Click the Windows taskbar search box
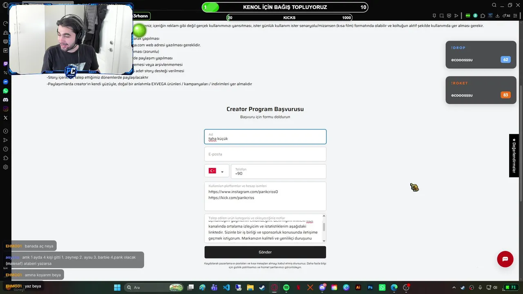The width and height of the screenshot is (523, 294). tap(153, 287)
